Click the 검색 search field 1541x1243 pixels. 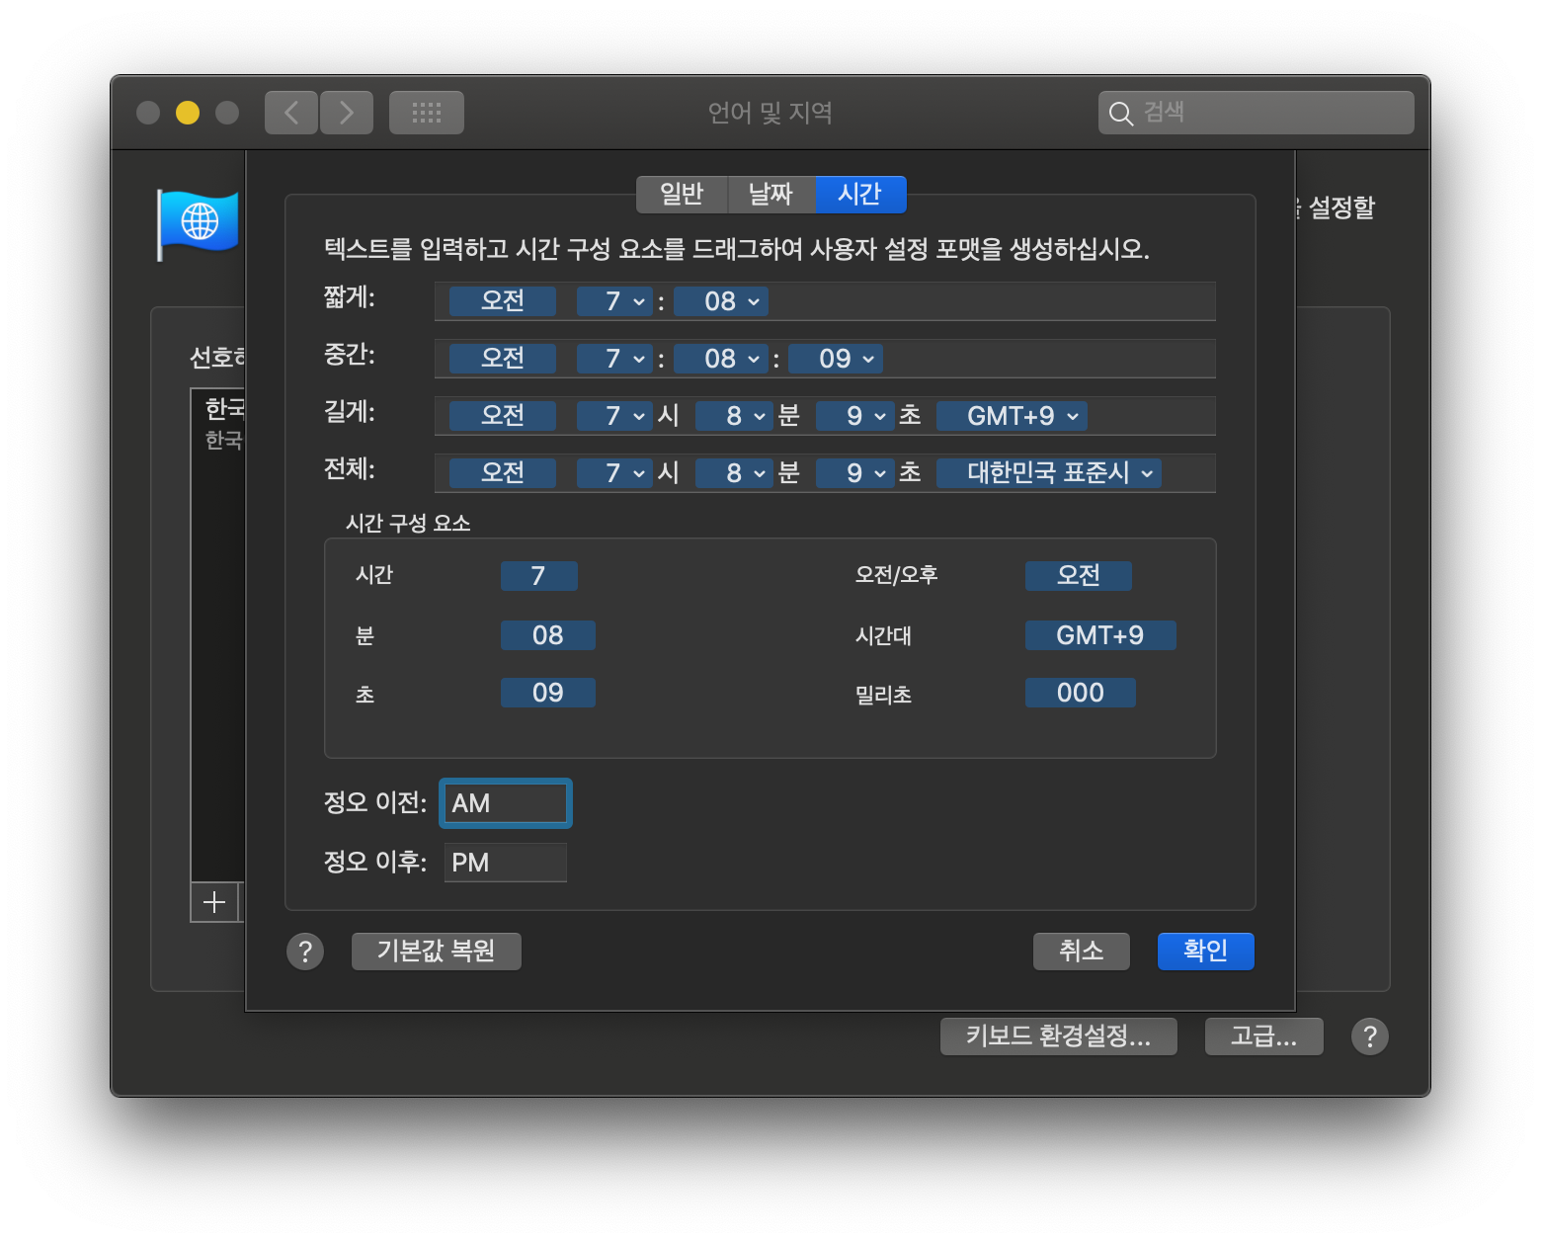point(1257,113)
